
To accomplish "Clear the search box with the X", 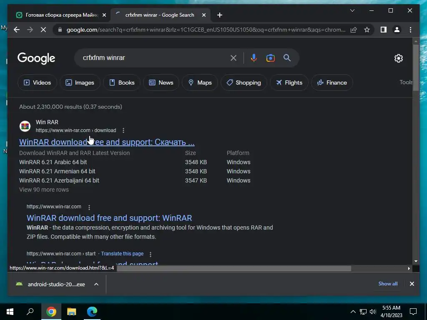I will (x=234, y=58).
